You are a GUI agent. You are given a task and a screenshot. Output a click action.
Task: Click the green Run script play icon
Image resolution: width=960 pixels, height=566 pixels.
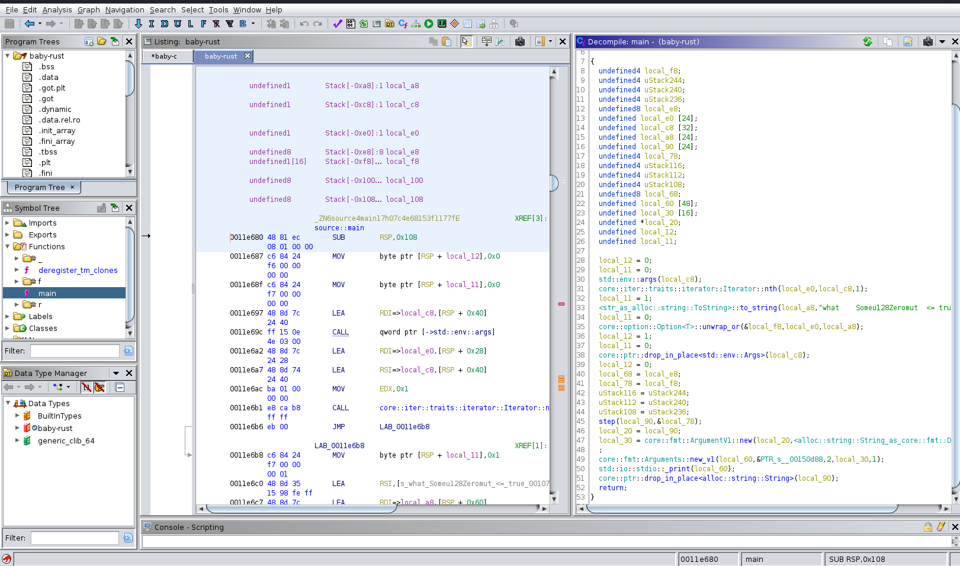429,24
